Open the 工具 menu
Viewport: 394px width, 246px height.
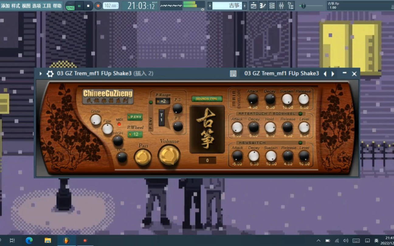(x=47, y=6)
